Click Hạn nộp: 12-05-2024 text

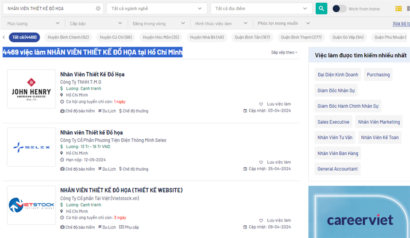[x=86, y=160]
